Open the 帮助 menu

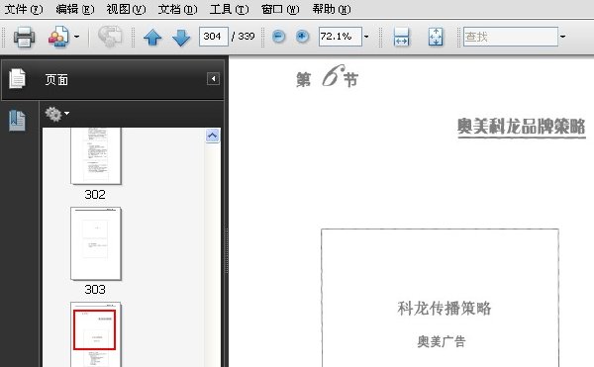pyautogui.click(x=332, y=9)
